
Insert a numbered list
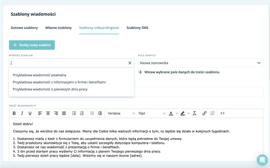(x=82, y=113)
